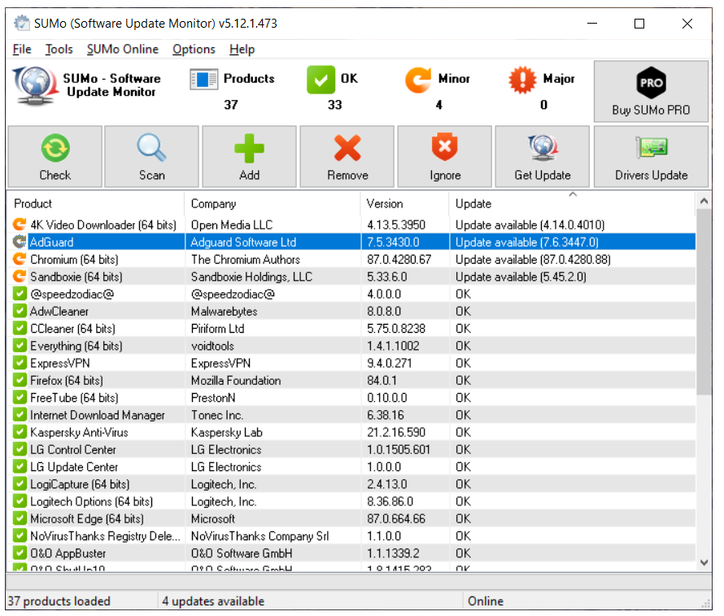Click Kaspersky Anti-Virus check icon
Viewport: 724px width, 616px height.
coord(20,432)
